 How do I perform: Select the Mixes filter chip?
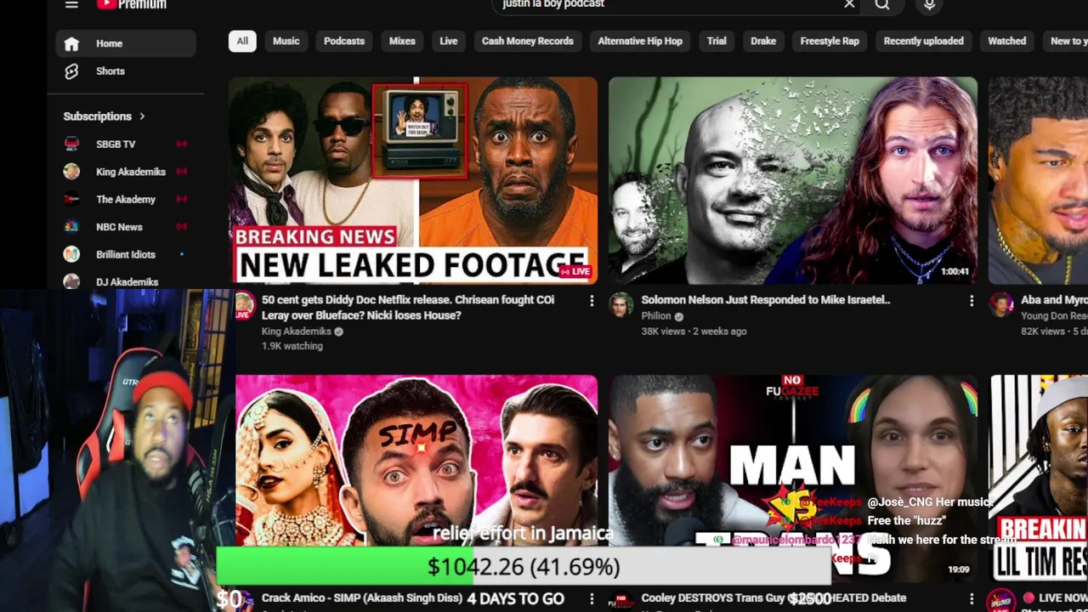coord(402,41)
